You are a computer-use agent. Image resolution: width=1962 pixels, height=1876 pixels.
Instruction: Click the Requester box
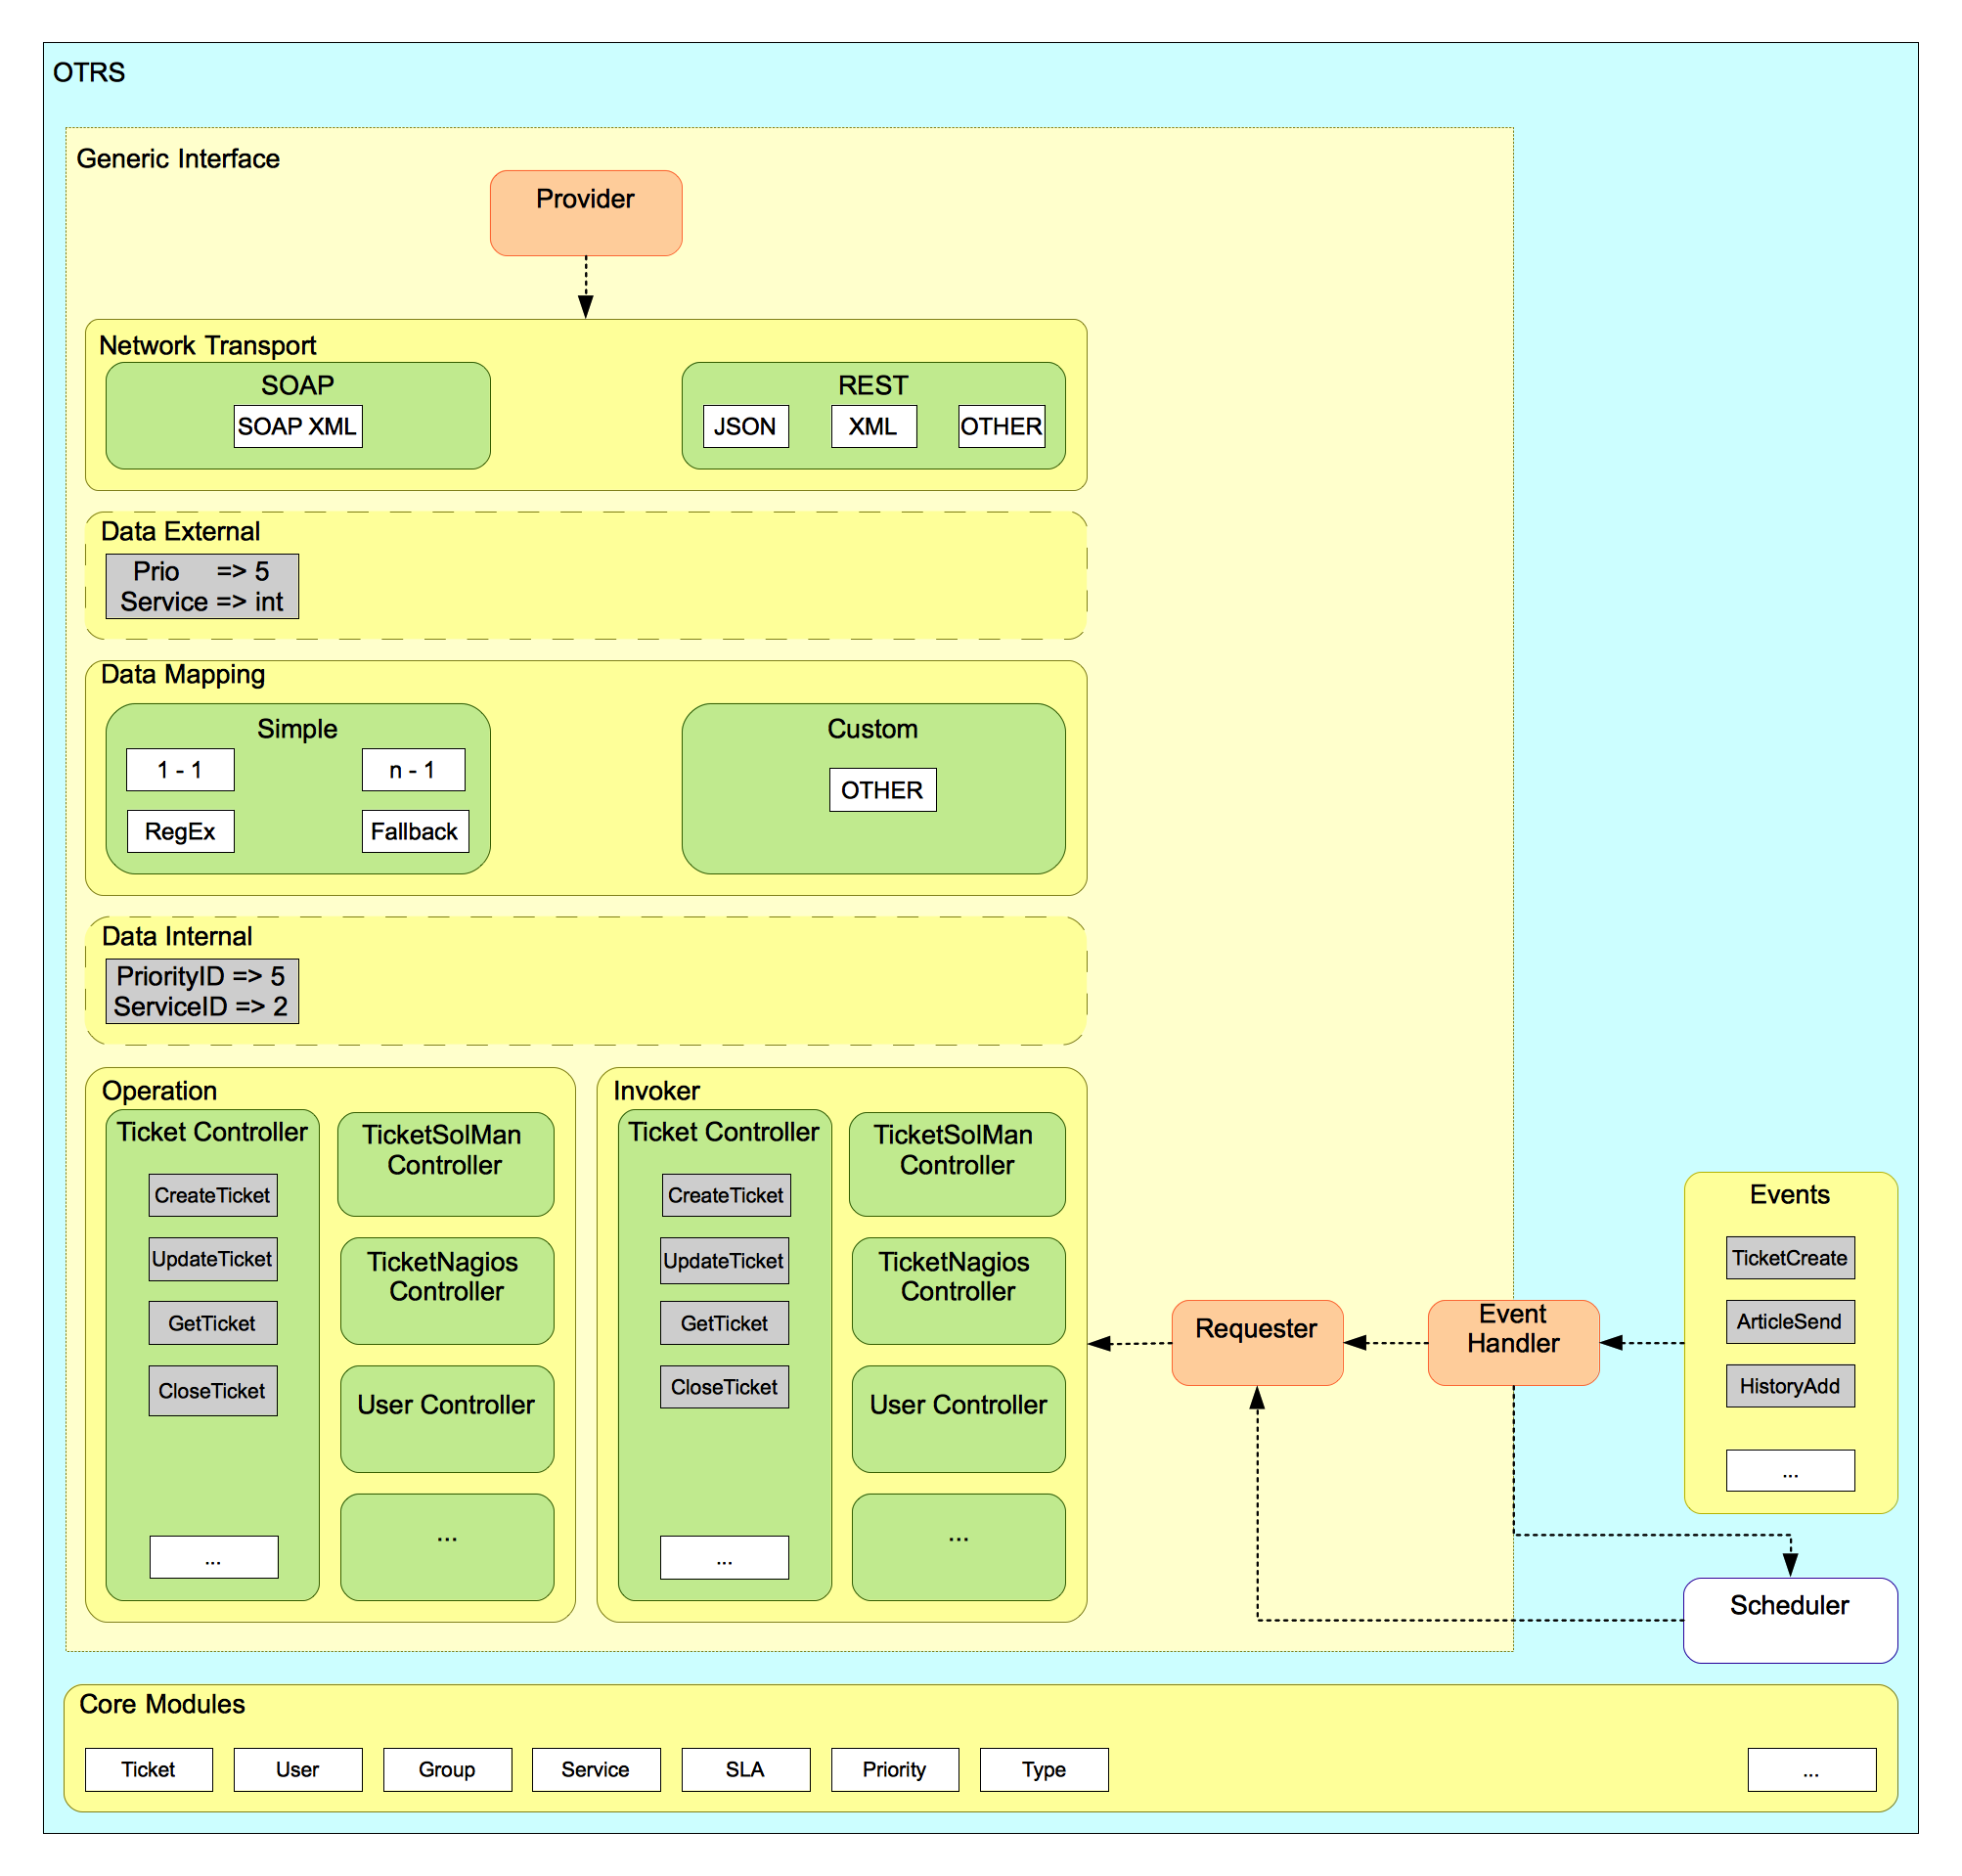(1256, 1342)
